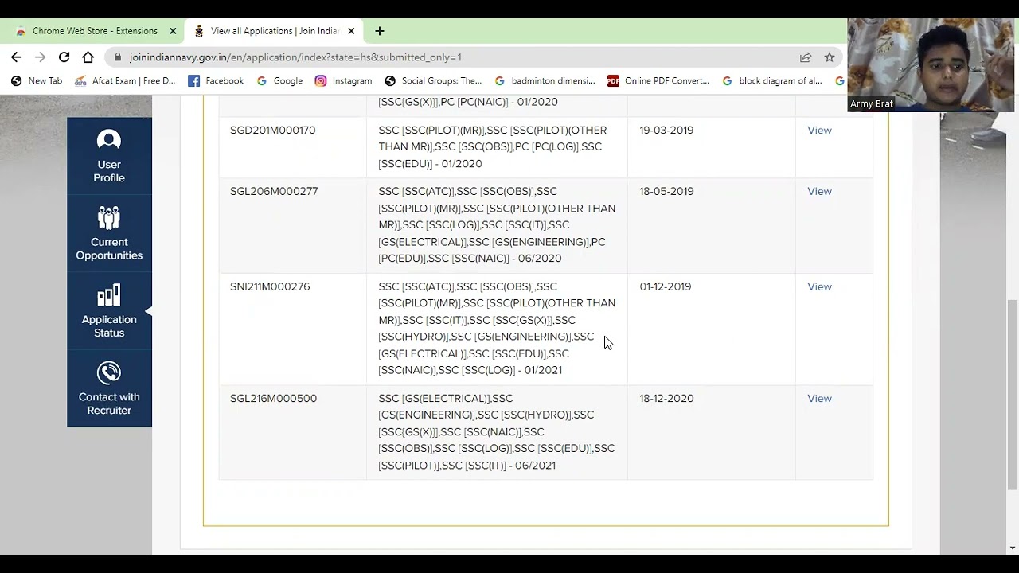The width and height of the screenshot is (1019, 573).
Task: Open badminton dimensions bookmark
Action: pos(545,80)
